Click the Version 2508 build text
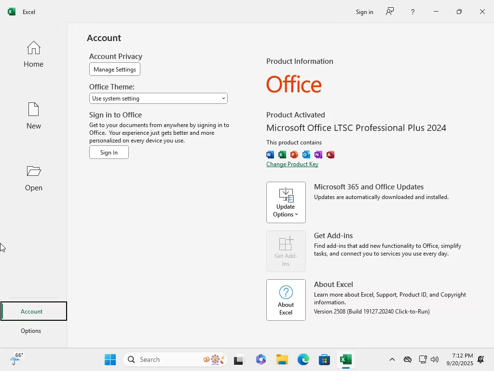The width and height of the screenshot is (494, 371). (x=372, y=312)
